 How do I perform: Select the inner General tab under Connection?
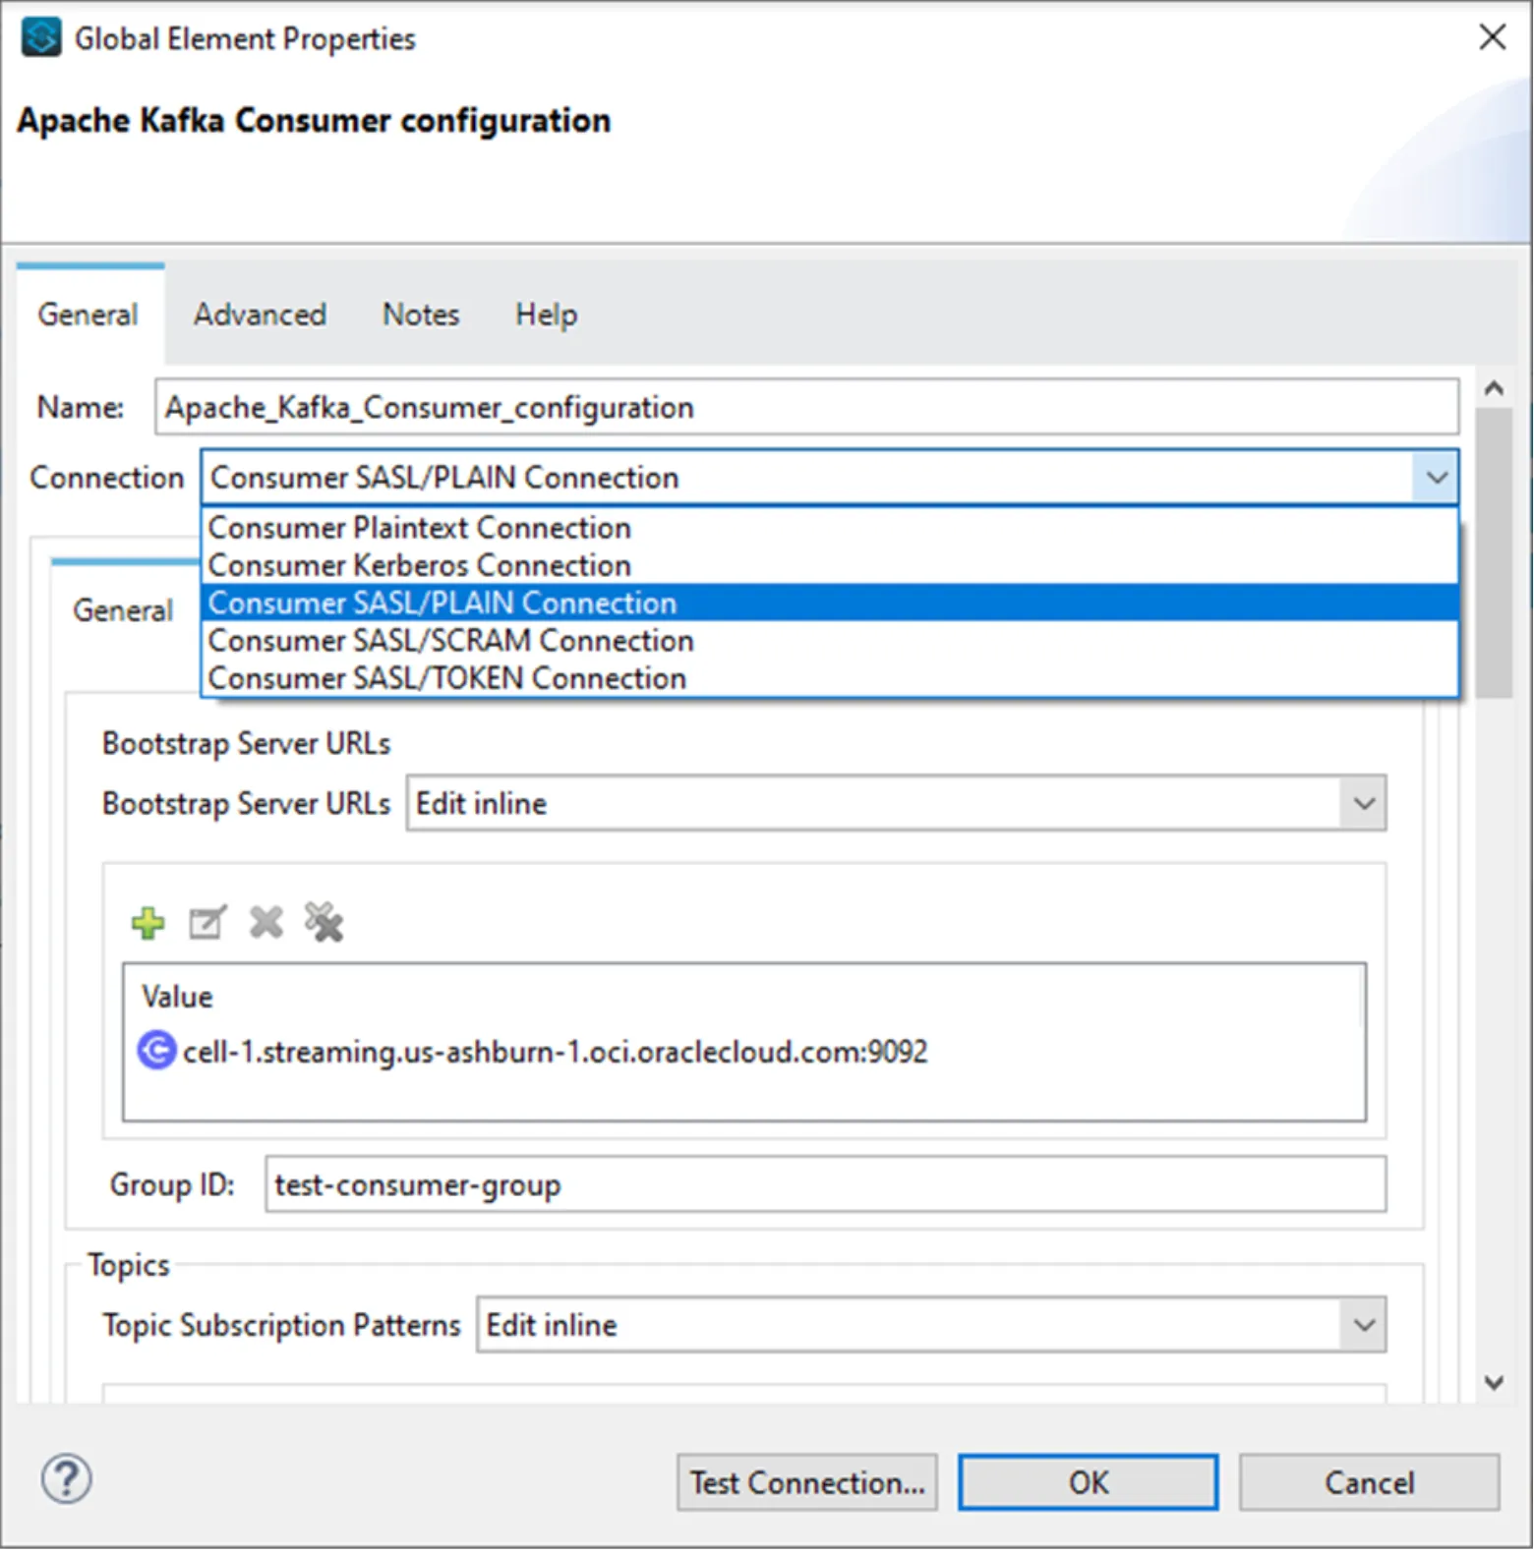coord(123,610)
